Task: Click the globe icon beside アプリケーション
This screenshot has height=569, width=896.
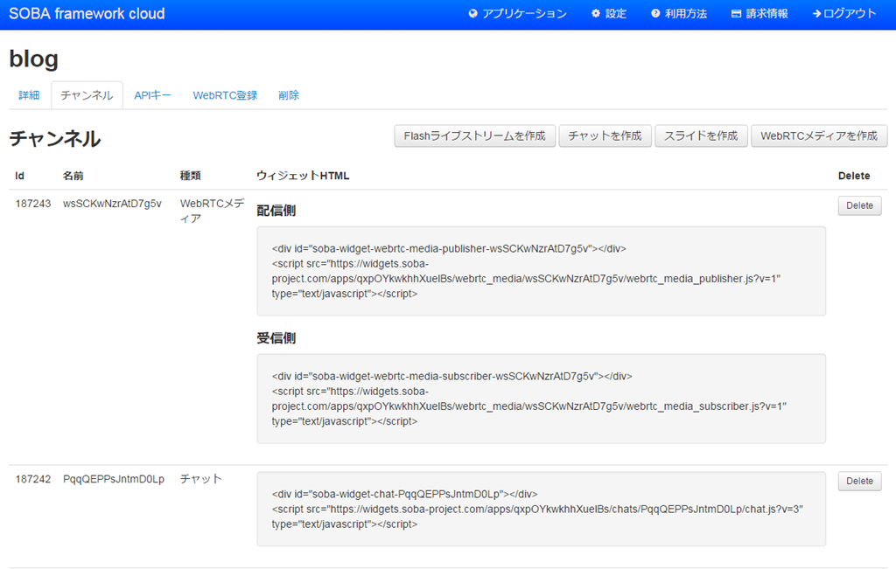Action: (x=472, y=14)
